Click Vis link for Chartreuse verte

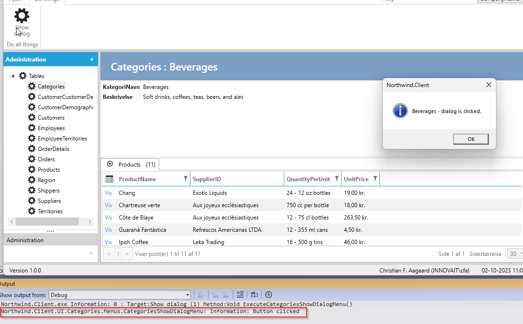pos(108,205)
